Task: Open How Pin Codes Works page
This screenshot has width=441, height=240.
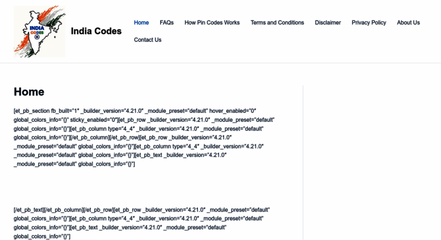Action: (x=212, y=23)
